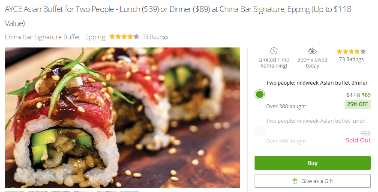Click the gift box icon
This screenshot has height=192, width=378.
pos(294,181)
